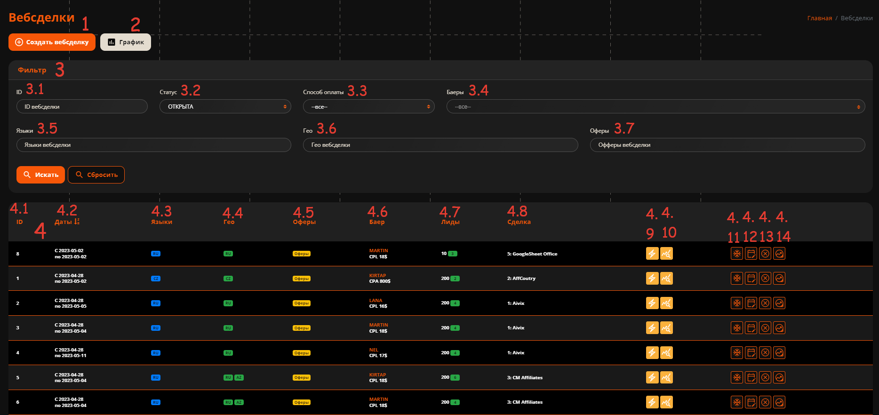Viewport: 879px width, 415px height.
Task: Click snowflake icon in row with ID 3
Action: (737, 328)
